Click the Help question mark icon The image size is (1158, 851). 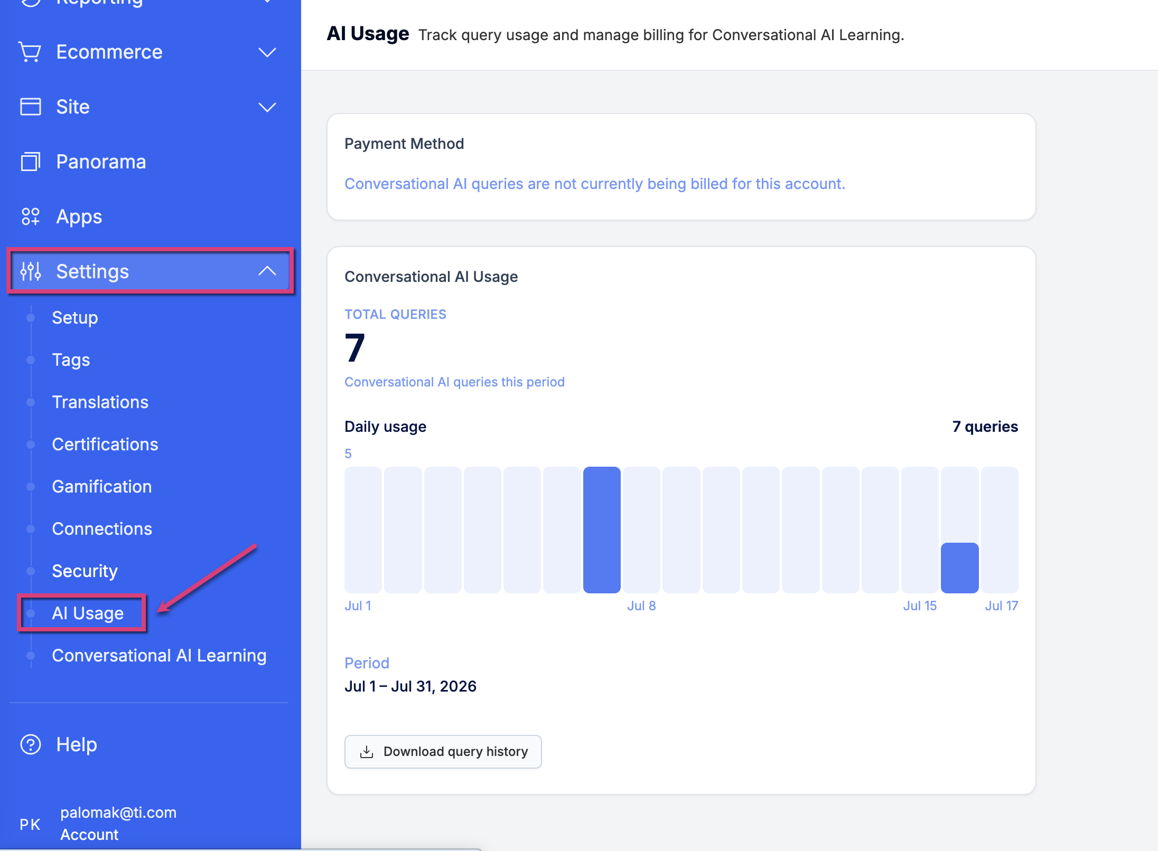tap(30, 744)
